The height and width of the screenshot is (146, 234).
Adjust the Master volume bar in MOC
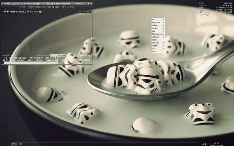pos(58,55)
